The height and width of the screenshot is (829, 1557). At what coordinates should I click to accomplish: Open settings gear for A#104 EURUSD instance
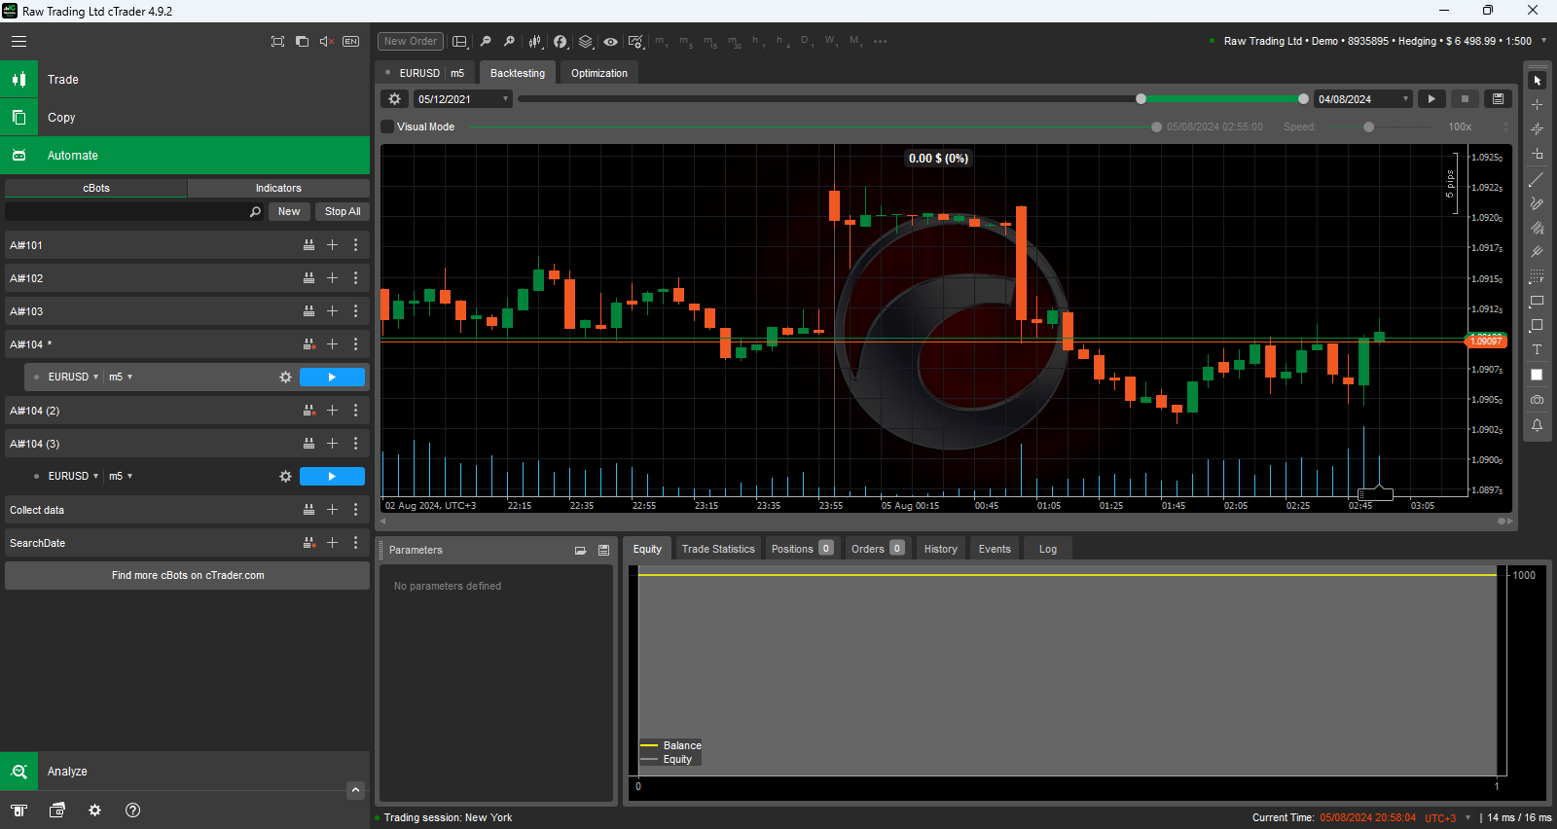click(x=285, y=378)
